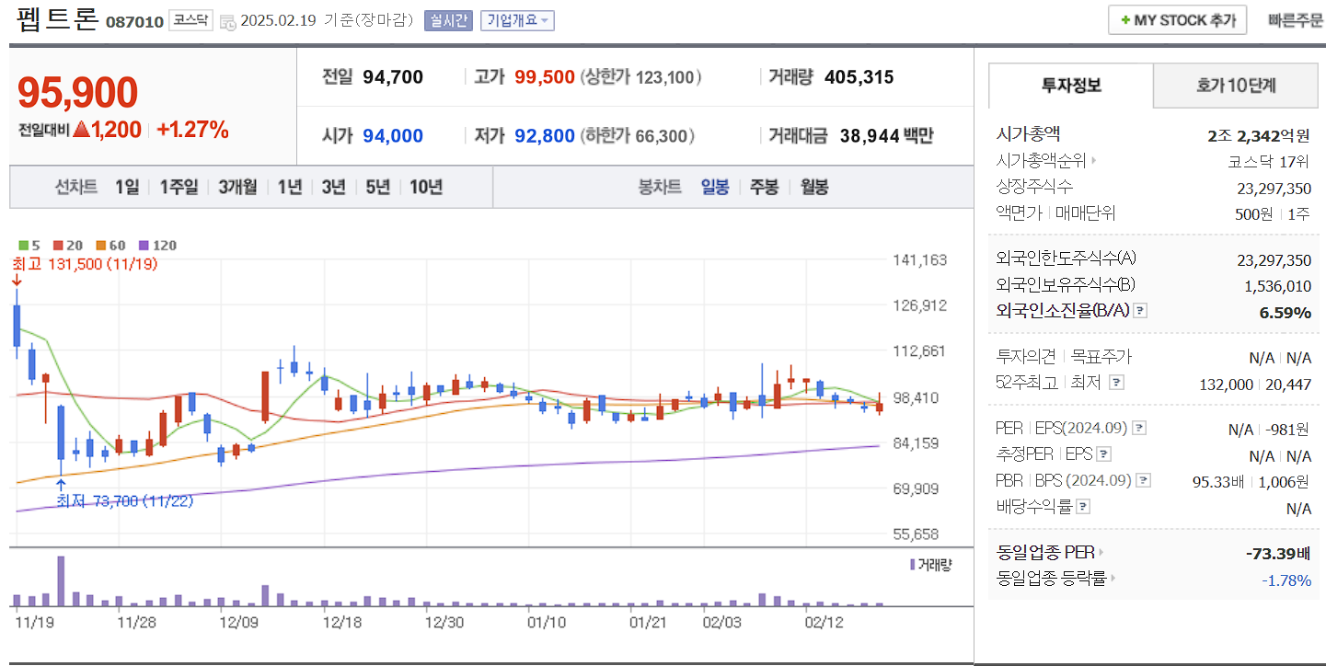Screen dimensions: 1326x666
Task: Open the EPS(2024.09) help tooltip icon
Action: point(1137,428)
